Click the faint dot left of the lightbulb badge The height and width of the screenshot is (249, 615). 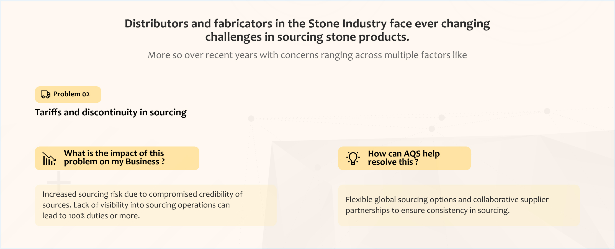(318, 167)
